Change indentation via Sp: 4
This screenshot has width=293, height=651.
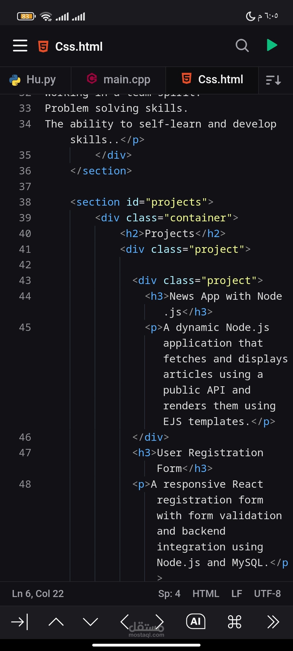(x=169, y=593)
